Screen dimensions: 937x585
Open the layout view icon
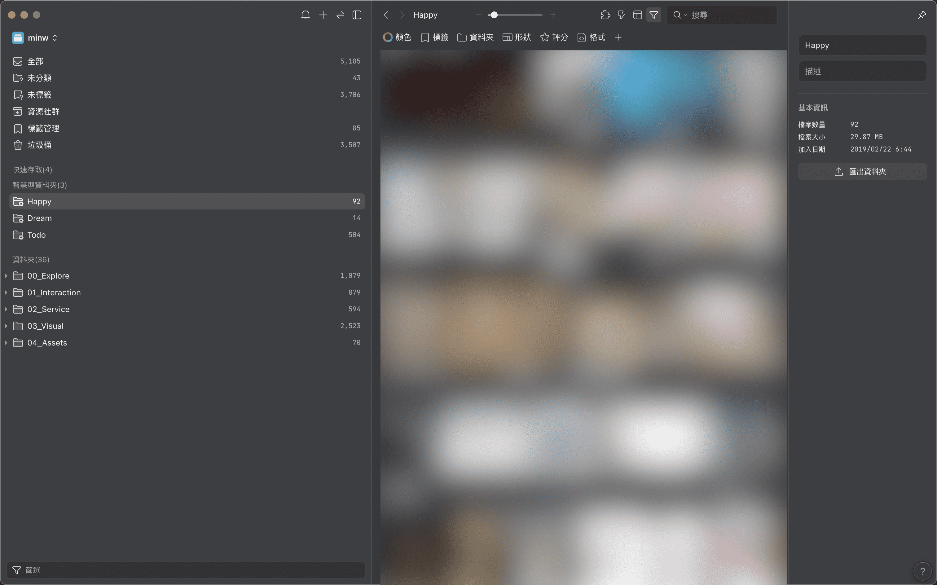pos(638,15)
